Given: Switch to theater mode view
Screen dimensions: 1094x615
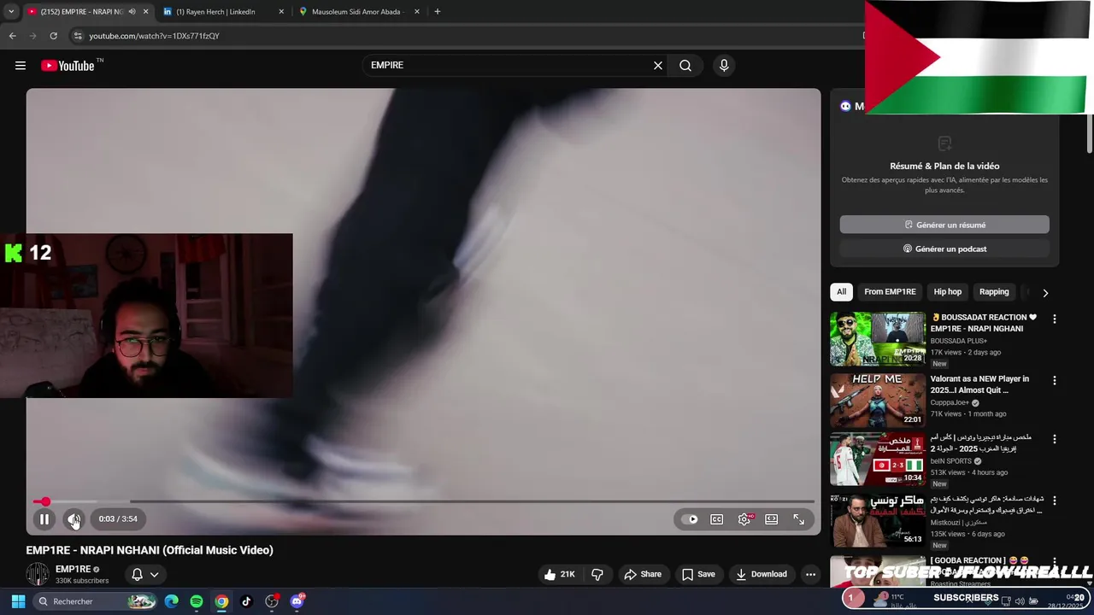Looking at the screenshot, I should pyautogui.click(x=772, y=519).
